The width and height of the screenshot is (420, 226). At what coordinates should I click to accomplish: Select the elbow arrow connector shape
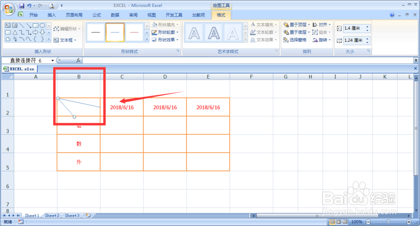[x=29, y=32]
